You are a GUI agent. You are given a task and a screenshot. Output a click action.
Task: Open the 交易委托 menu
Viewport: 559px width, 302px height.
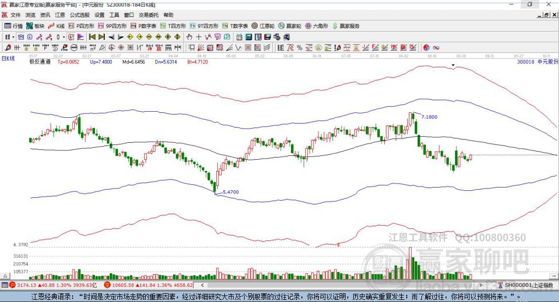[x=148, y=15]
